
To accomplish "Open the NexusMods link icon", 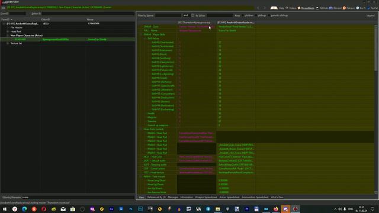I will 299,8.
